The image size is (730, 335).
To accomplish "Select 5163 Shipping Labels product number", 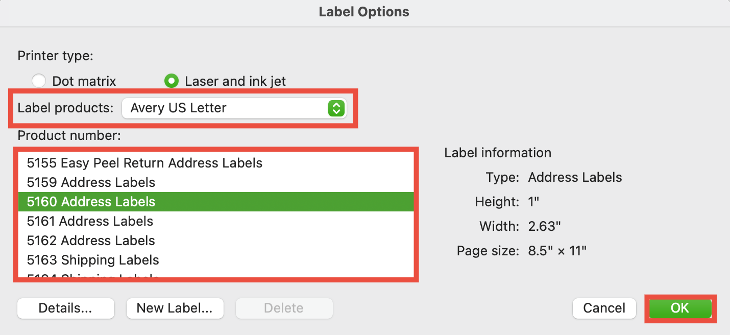I will click(x=93, y=260).
